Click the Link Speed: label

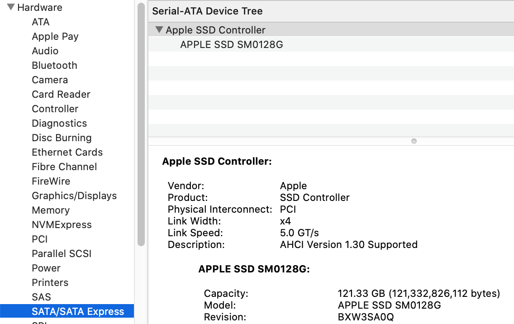tap(195, 233)
